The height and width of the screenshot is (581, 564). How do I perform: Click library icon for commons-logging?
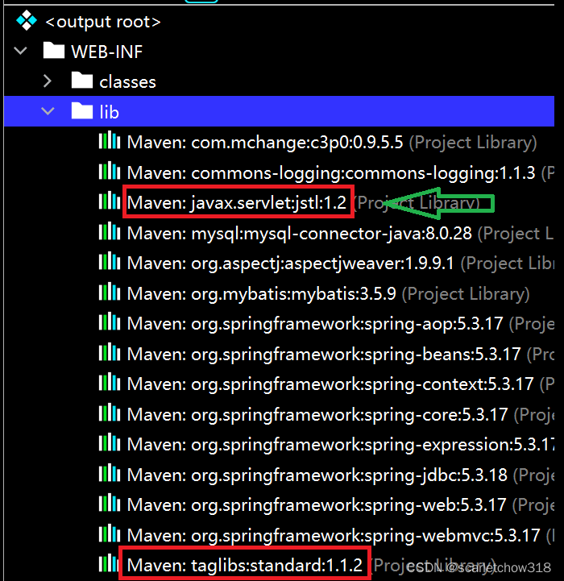(110, 171)
